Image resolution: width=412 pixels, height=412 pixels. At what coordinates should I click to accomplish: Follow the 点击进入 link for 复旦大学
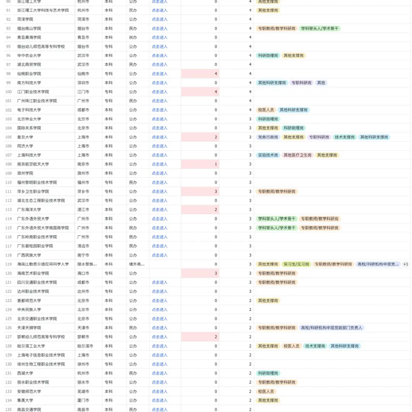[159, 137]
